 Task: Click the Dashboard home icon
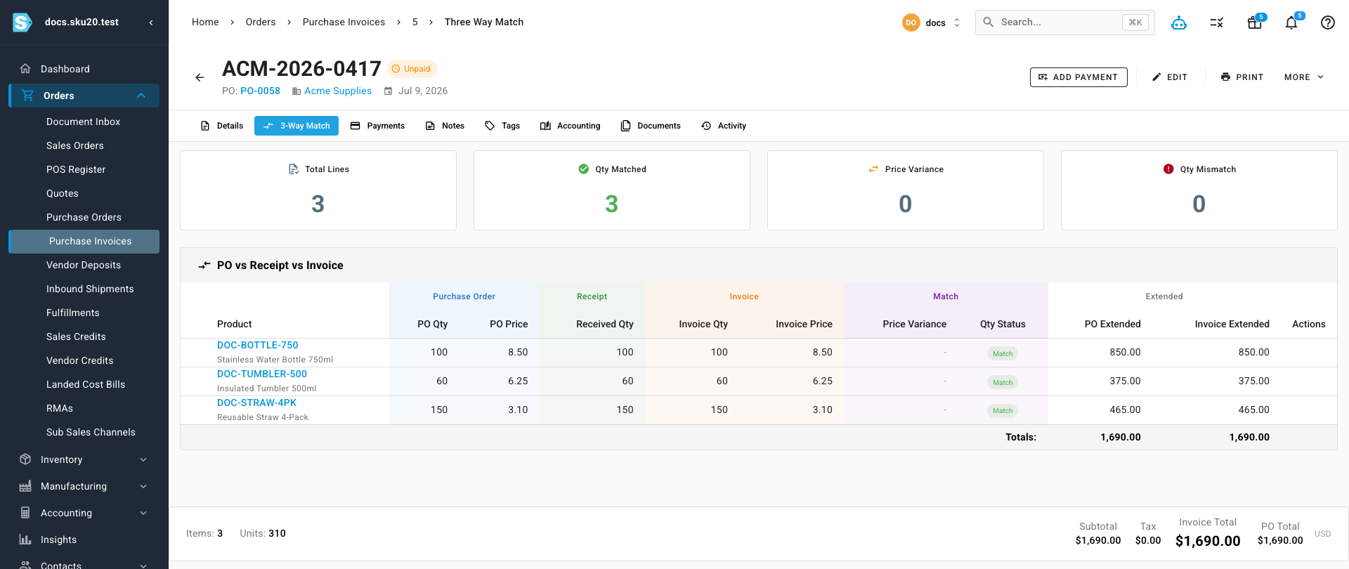tap(25, 69)
